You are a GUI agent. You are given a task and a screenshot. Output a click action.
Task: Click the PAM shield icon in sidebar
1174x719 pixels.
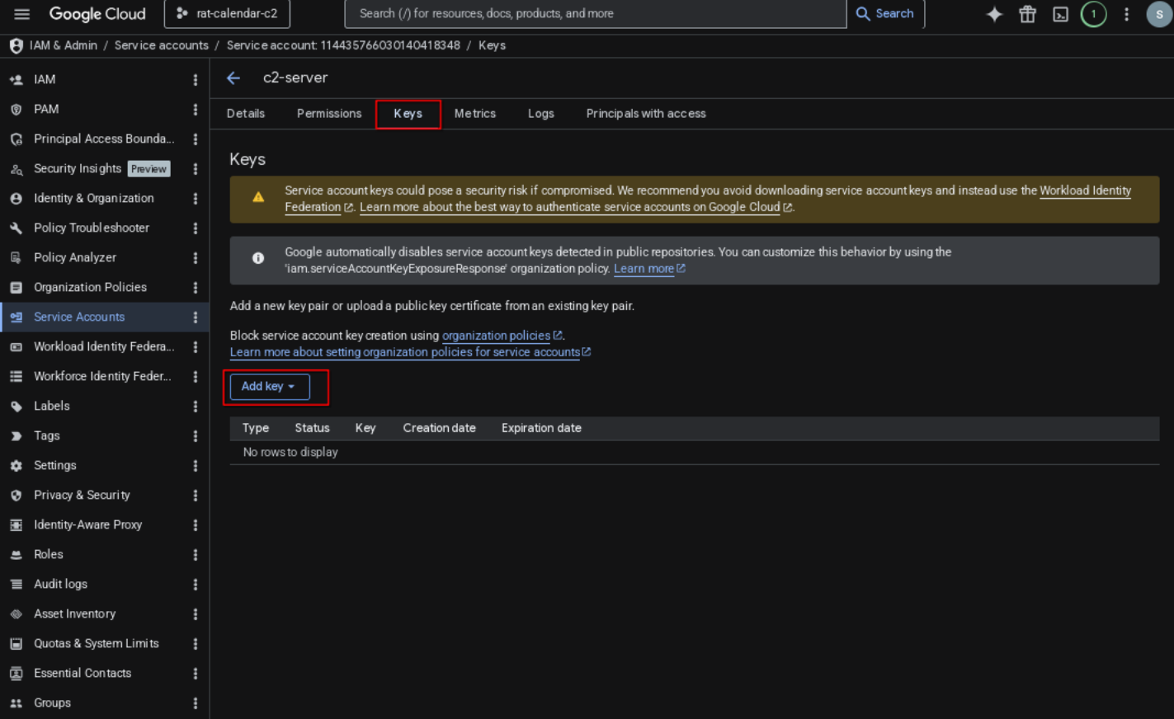pos(16,110)
